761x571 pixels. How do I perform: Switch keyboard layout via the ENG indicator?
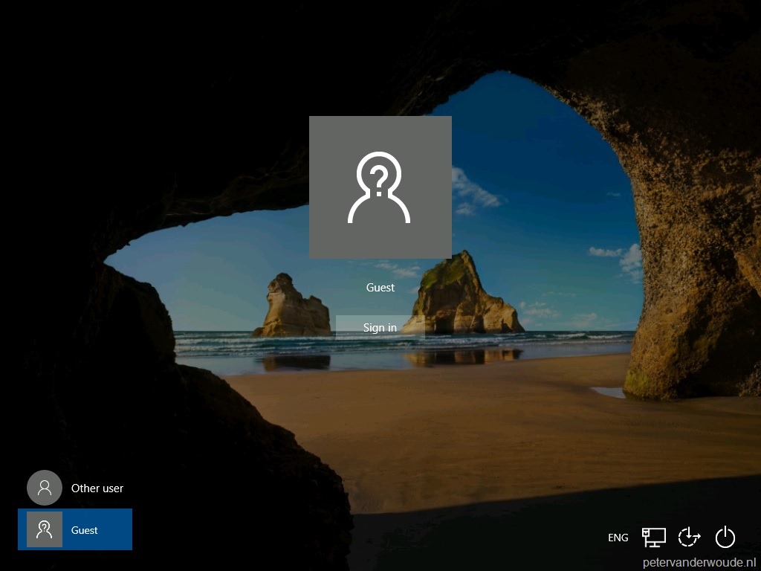point(618,538)
